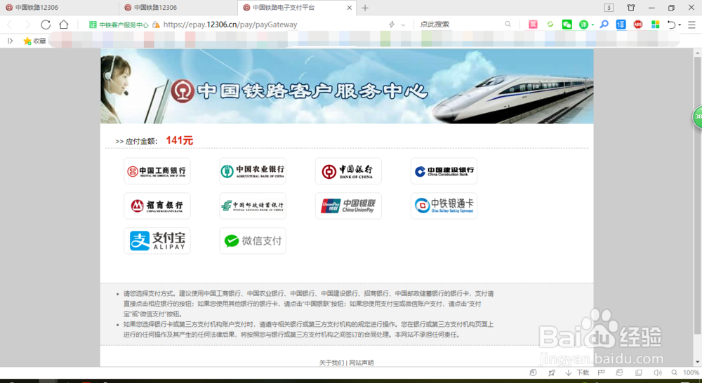Click the magnifier icon in the search box
The height and width of the screenshot is (383, 702).
coord(508,25)
